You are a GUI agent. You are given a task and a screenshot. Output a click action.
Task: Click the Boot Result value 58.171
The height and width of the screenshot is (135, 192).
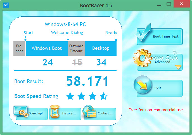[87, 81]
